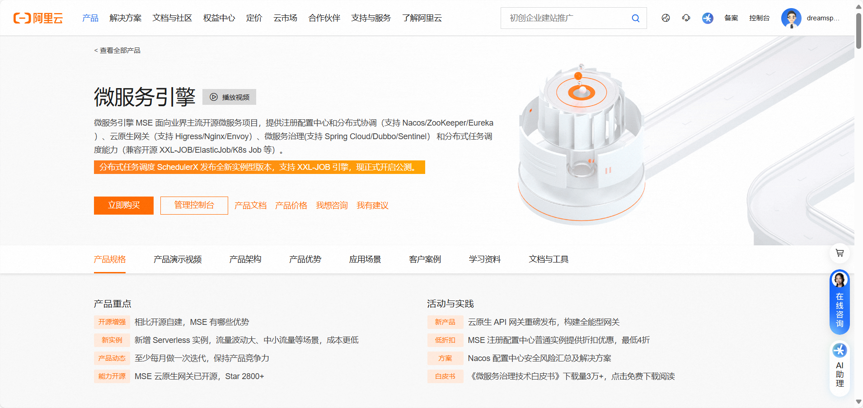The image size is (863, 408).
Task: Open the 管理控制台 button
Action: point(194,206)
